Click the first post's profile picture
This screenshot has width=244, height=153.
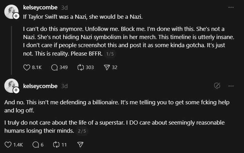coord(11,12)
